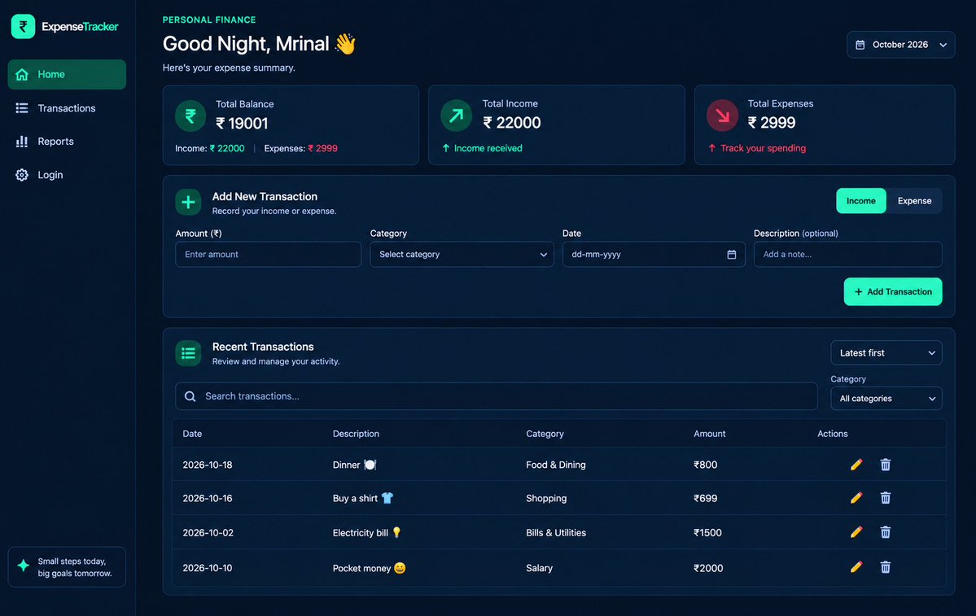976x616 pixels.
Task: Delete the Dinner transaction with trash icon
Action: click(885, 465)
